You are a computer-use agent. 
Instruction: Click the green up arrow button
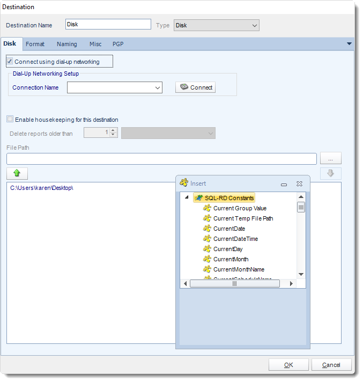17,173
